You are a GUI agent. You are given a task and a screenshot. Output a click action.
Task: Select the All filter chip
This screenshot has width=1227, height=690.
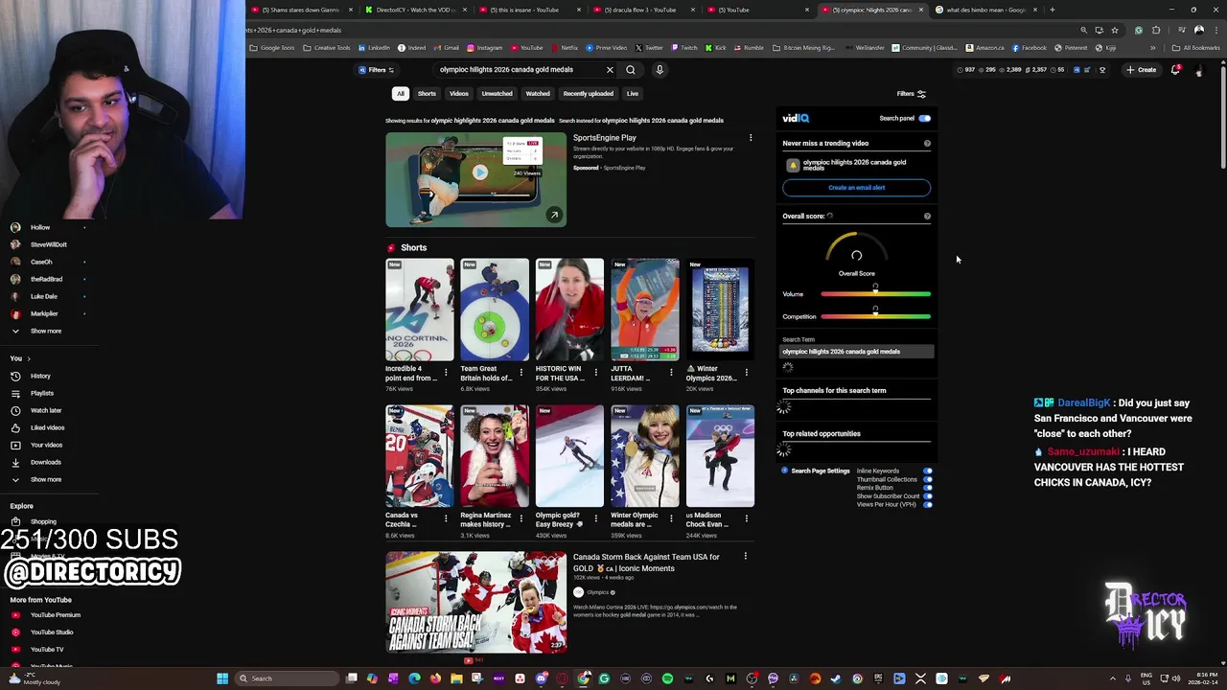[401, 94]
